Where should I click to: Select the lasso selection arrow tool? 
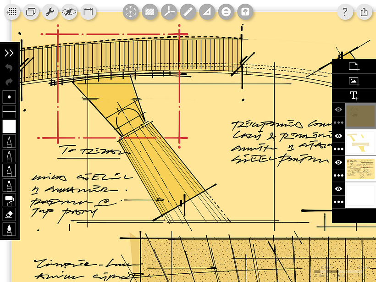69,11
